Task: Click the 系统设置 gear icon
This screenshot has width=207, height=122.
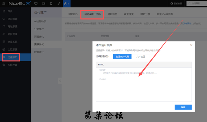Action: [4, 65]
